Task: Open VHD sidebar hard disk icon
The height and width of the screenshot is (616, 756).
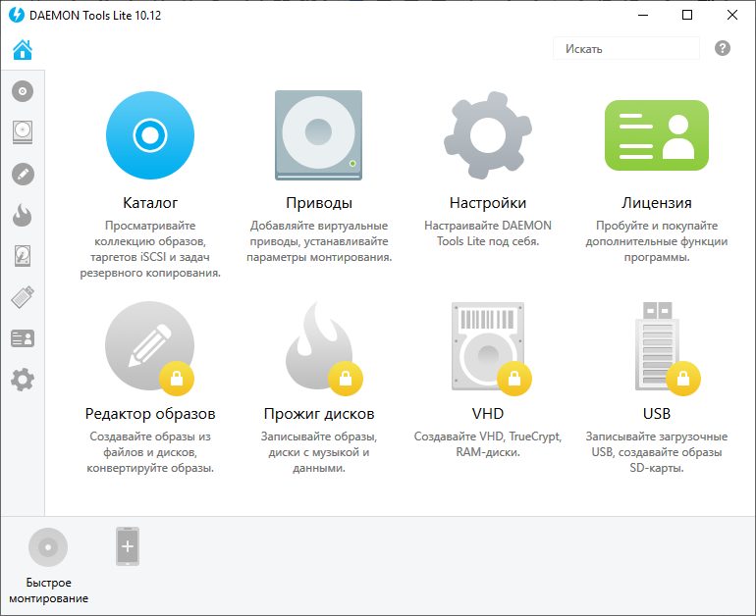Action: coord(23,256)
